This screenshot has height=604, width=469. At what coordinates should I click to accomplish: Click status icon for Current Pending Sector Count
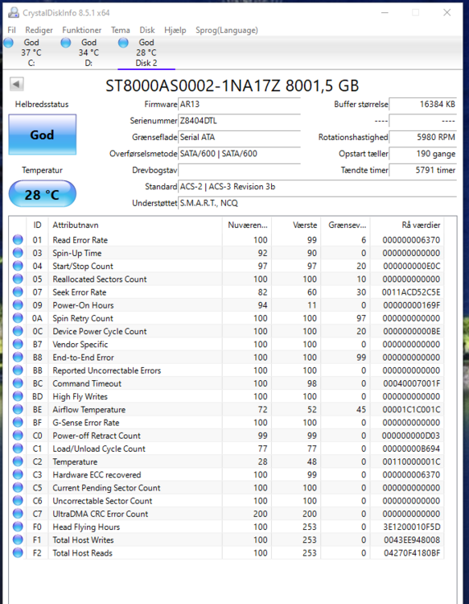18,488
